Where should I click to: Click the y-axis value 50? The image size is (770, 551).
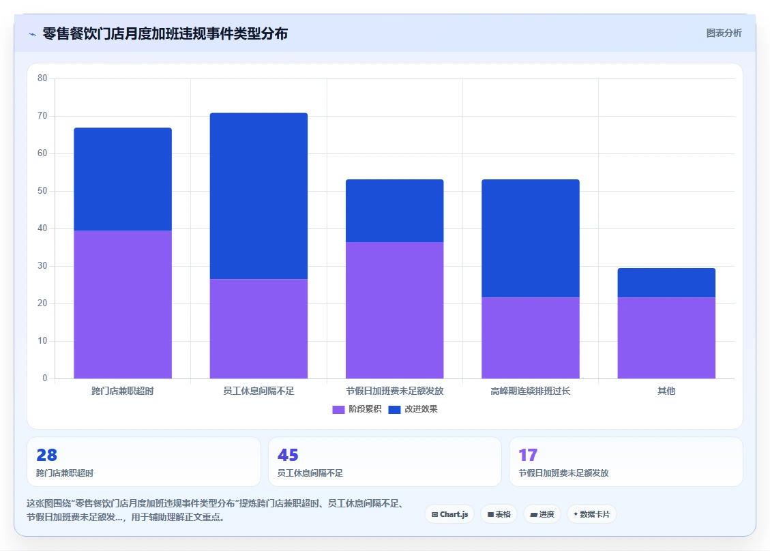42,191
